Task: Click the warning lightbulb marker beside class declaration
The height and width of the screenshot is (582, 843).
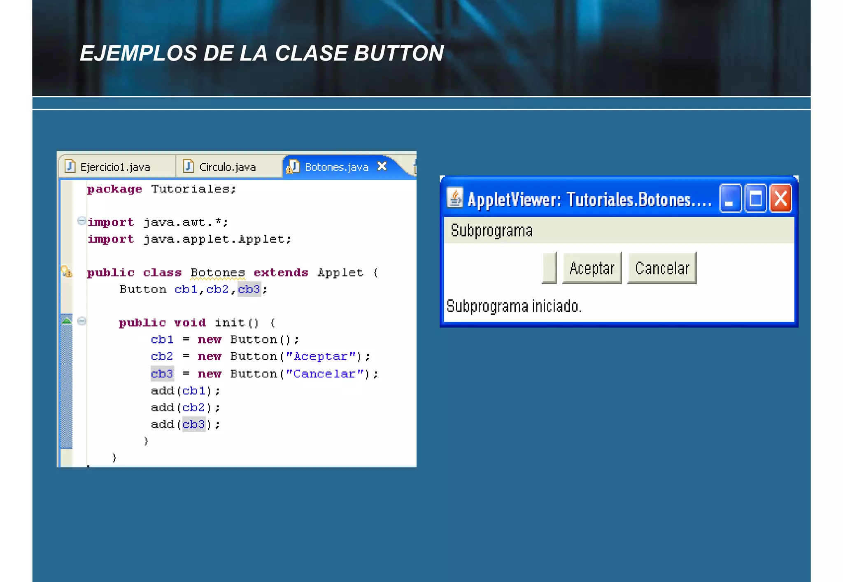Action: click(67, 271)
